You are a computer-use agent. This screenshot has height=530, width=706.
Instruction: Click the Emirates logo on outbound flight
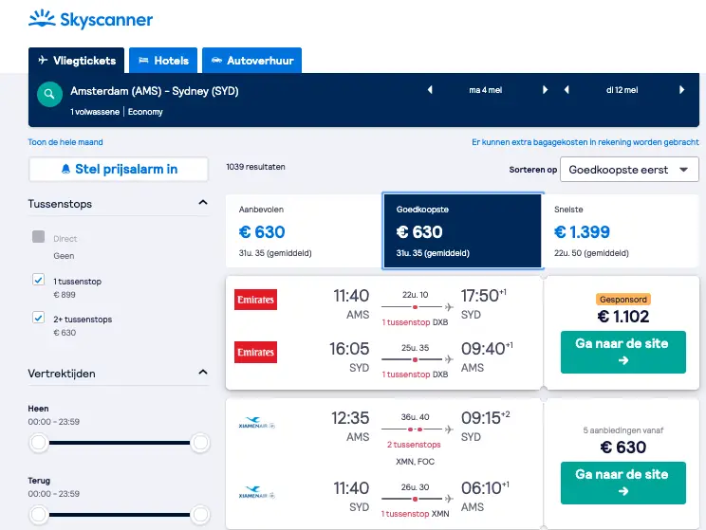[x=255, y=300]
